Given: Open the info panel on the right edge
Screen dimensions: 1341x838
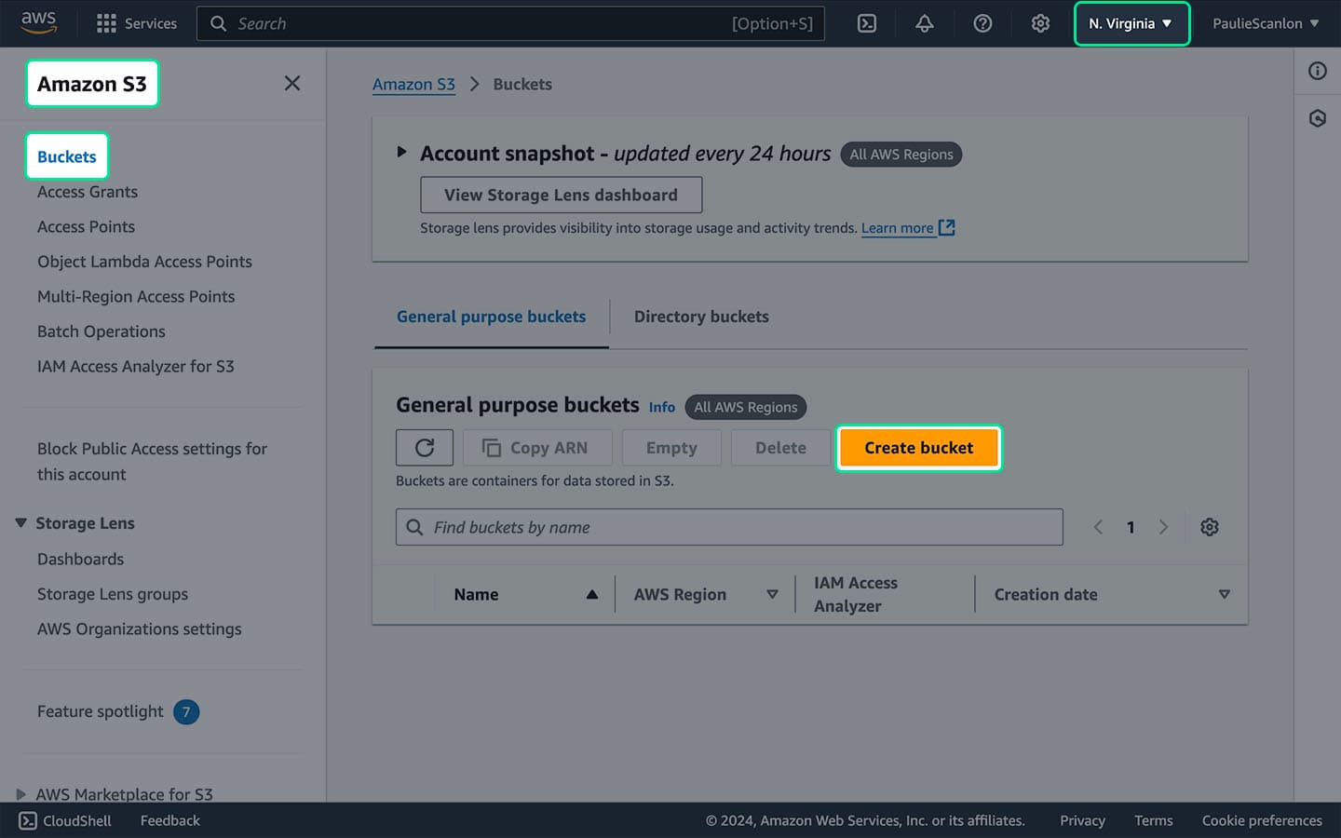Looking at the screenshot, I should coord(1317,71).
